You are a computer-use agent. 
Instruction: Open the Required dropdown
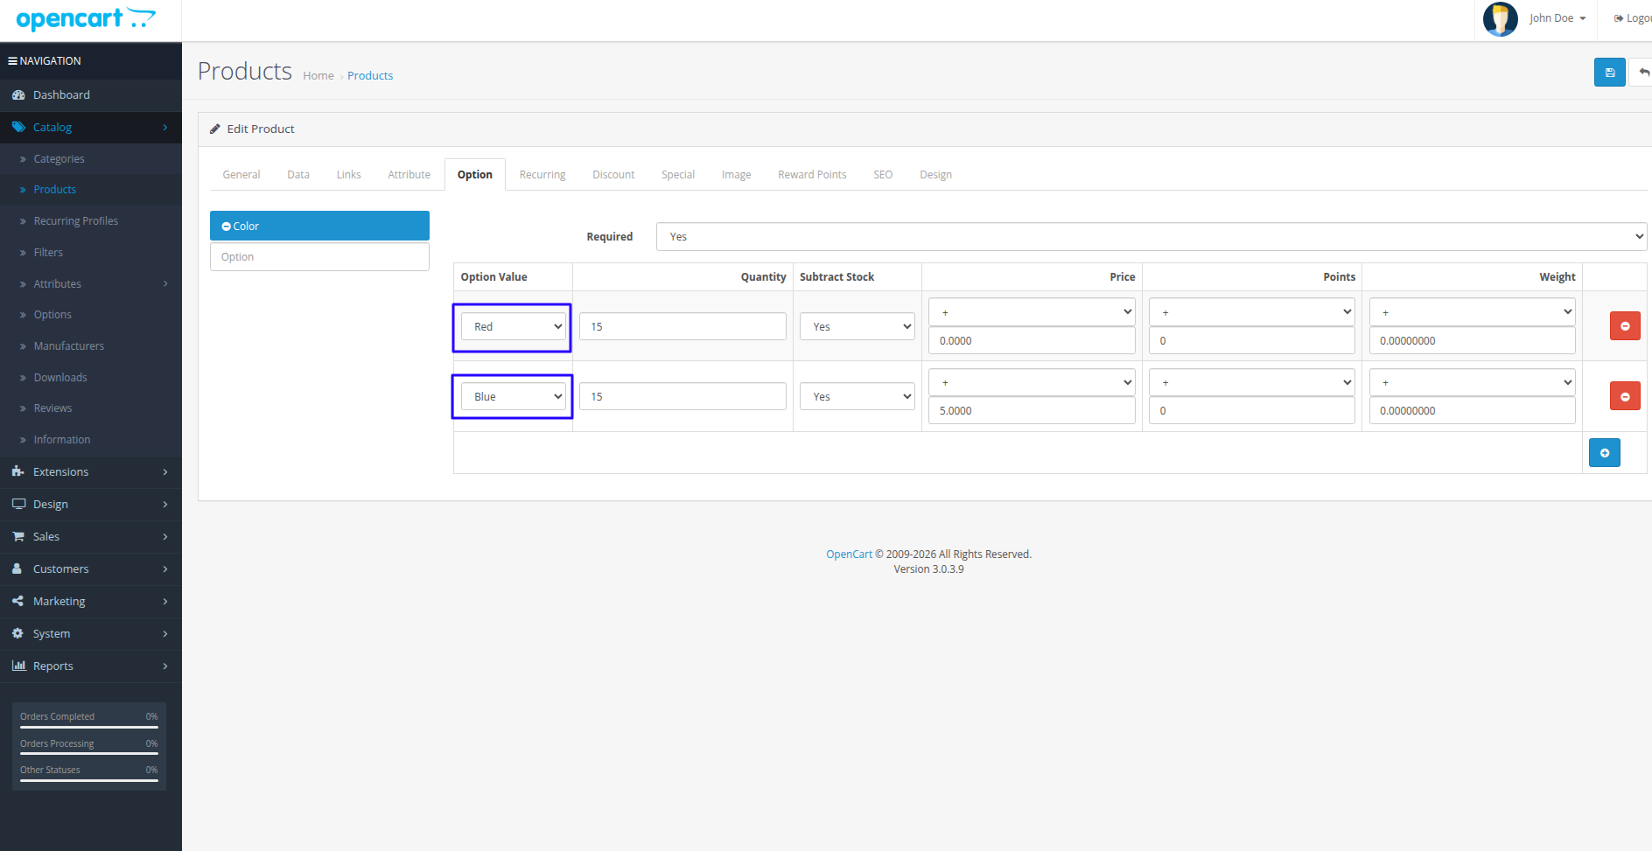pos(1151,236)
